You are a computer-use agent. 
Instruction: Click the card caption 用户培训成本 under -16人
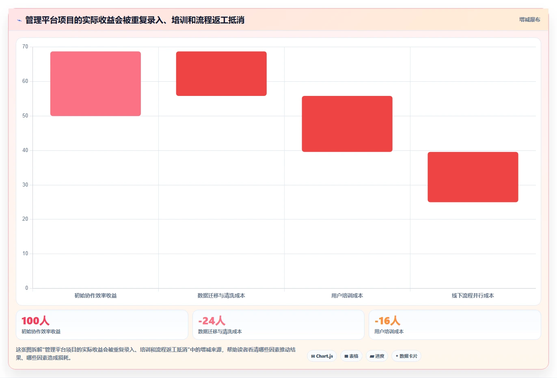coord(389,332)
